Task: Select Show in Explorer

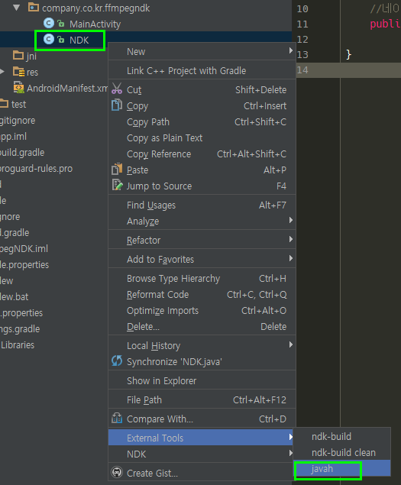Action: pyautogui.click(x=202, y=381)
